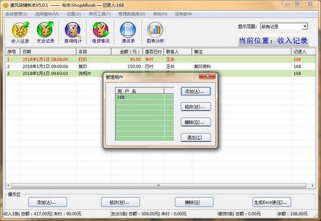Open the 借贷情况 loan status icon

[101, 32]
